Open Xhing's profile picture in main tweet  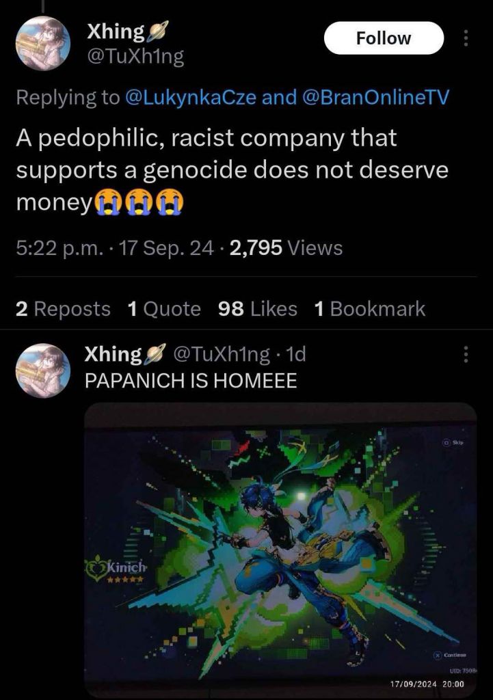(43, 44)
